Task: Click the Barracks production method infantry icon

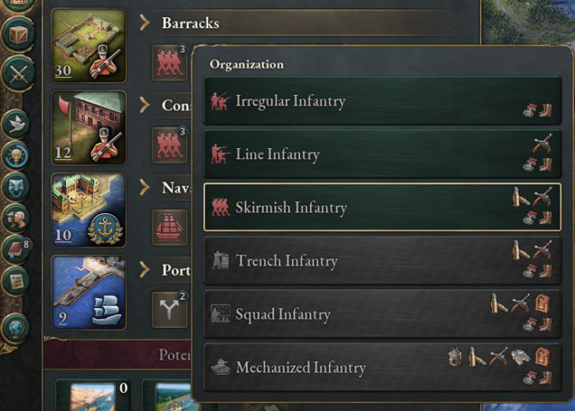Action: click(170, 63)
